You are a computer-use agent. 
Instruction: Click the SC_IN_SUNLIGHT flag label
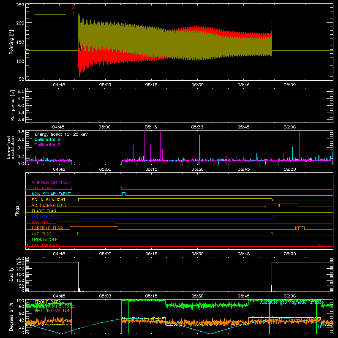[49, 199]
